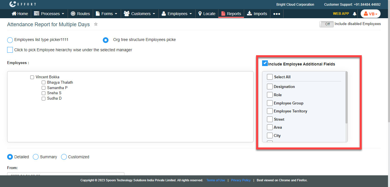Open the Routes target icon
390x187 pixels.
click(73, 14)
